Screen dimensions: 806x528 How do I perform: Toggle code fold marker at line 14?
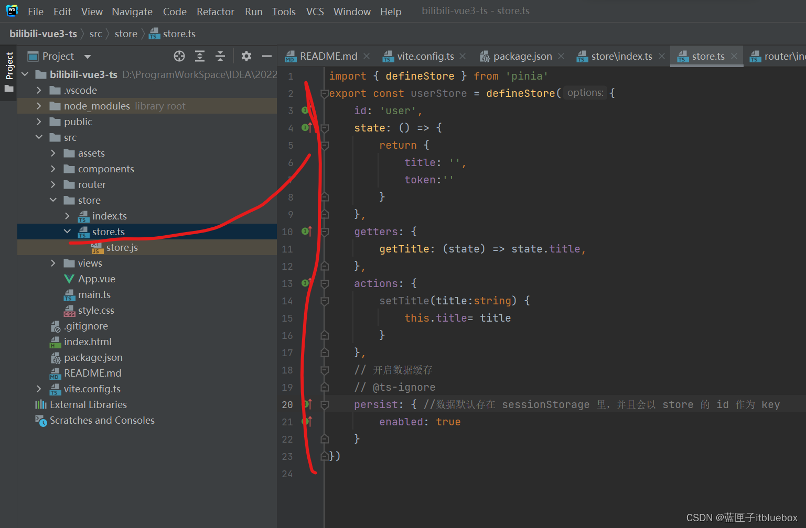(325, 301)
